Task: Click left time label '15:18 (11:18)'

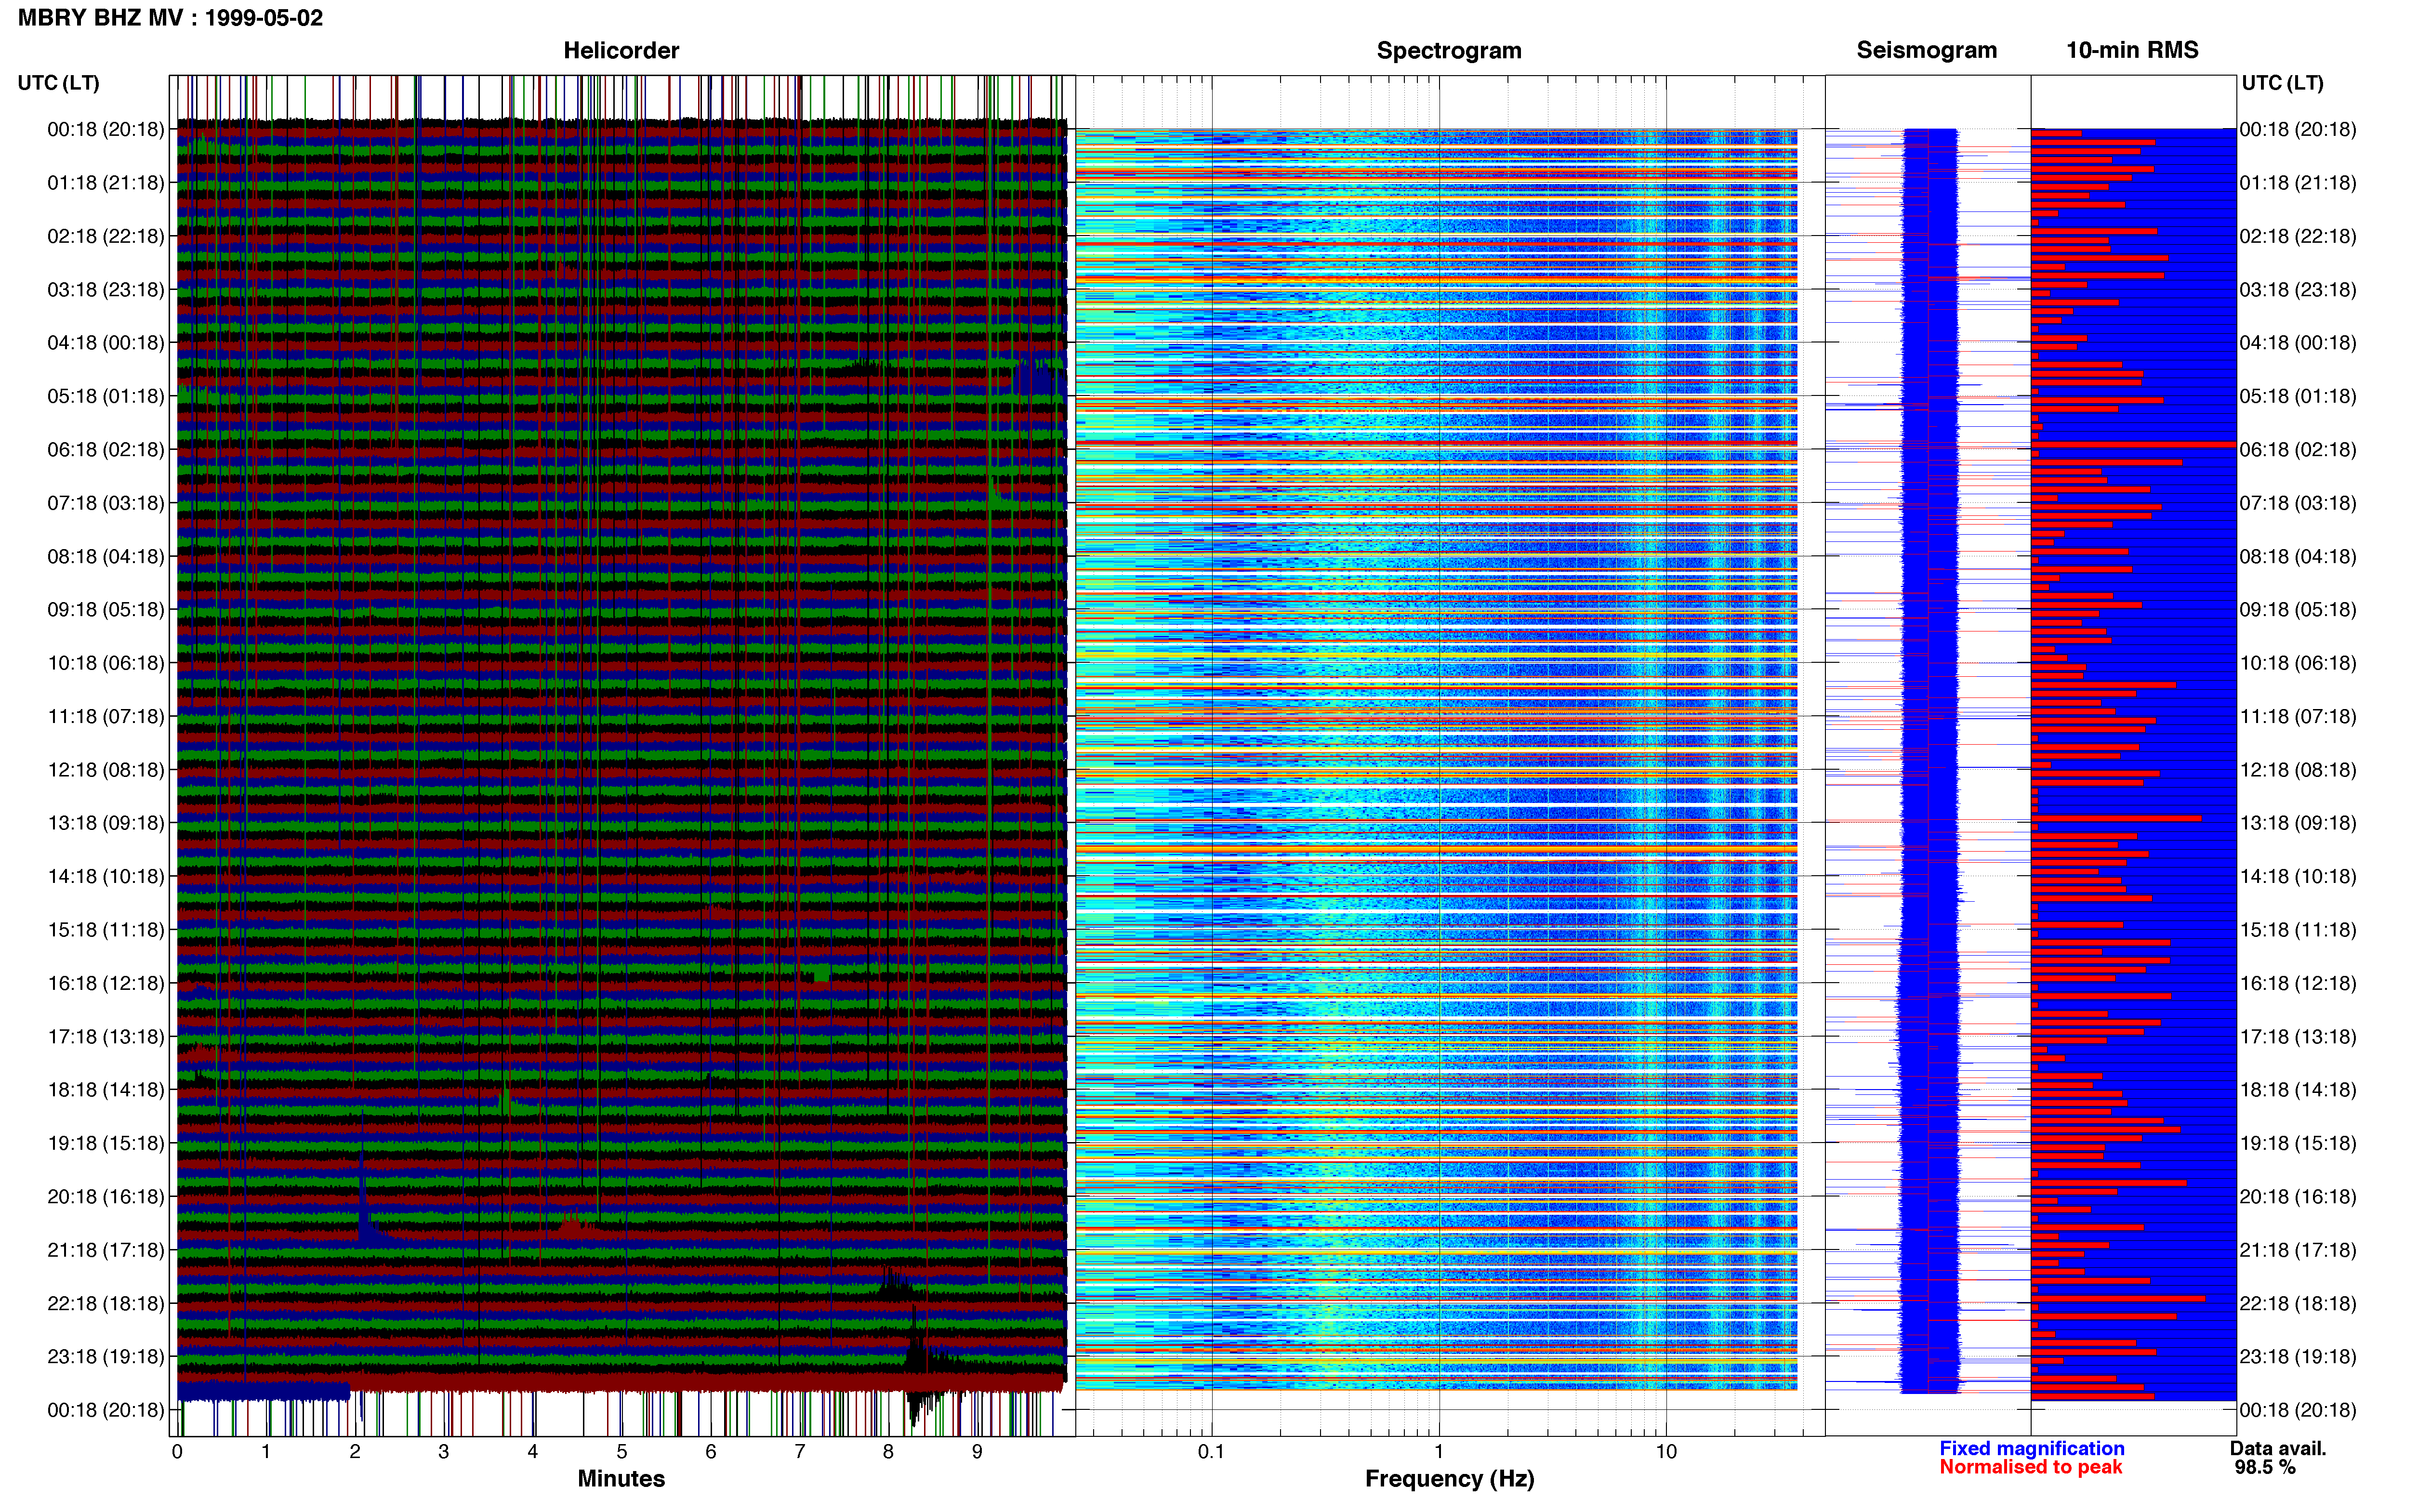Action: pyautogui.click(x=106, y=930)
